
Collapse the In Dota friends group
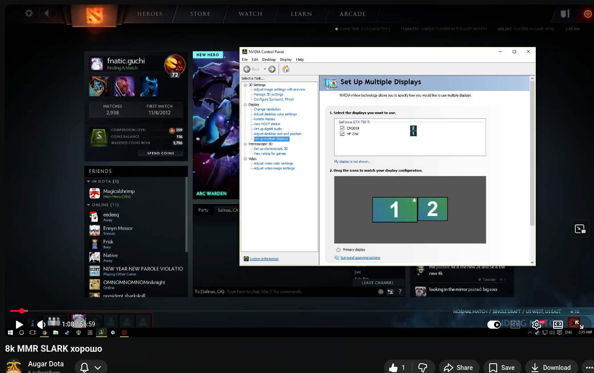(x=88, y=181)
